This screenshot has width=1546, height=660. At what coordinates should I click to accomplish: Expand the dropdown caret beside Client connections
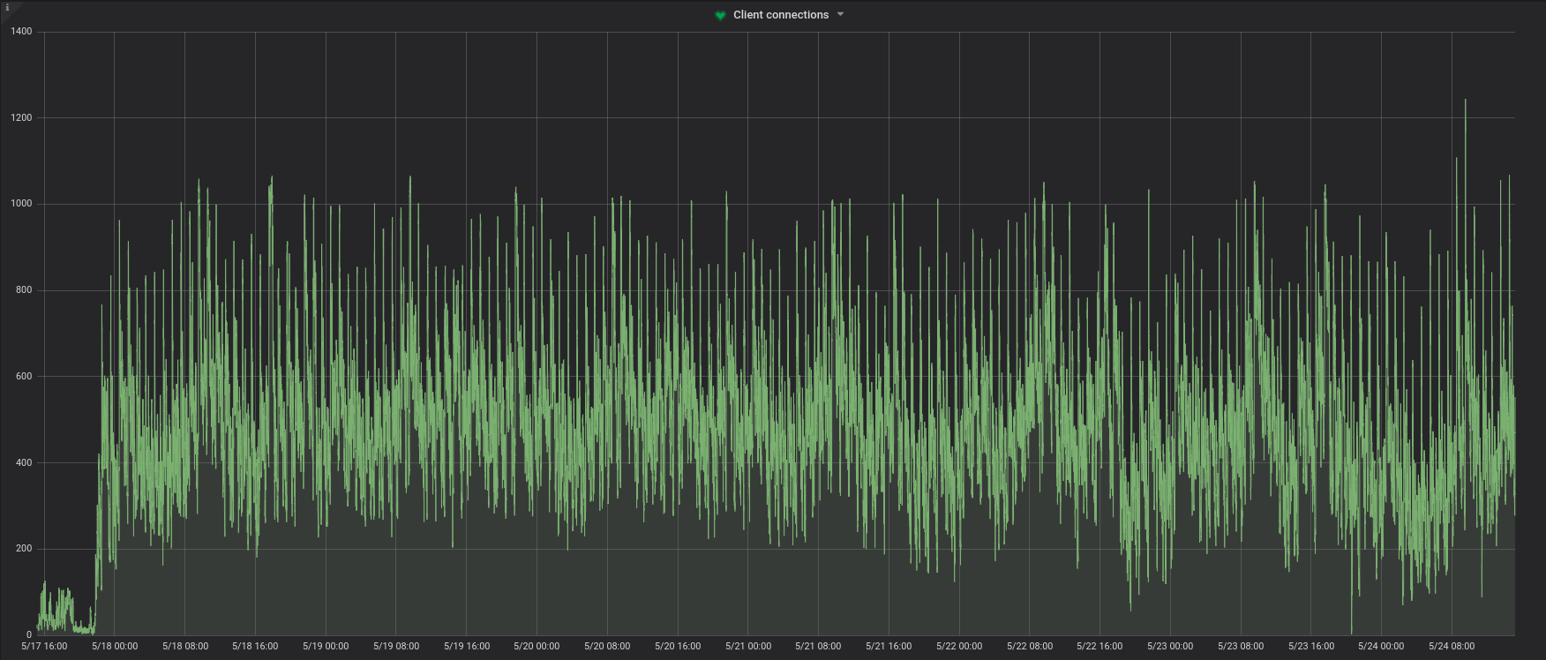click(840, 14)
